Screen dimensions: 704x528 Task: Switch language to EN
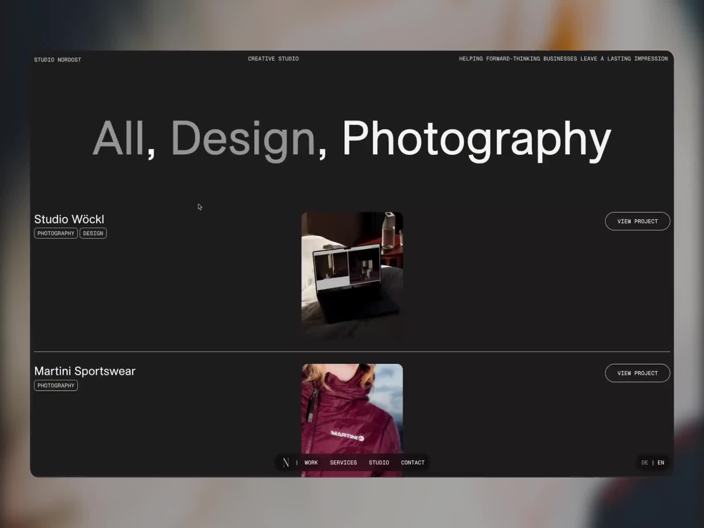pos(661,462)
